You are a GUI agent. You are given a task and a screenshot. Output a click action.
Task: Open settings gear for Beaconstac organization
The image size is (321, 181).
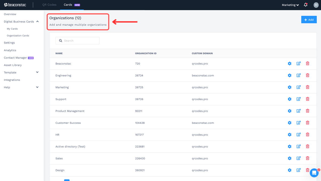pos(290,64)
